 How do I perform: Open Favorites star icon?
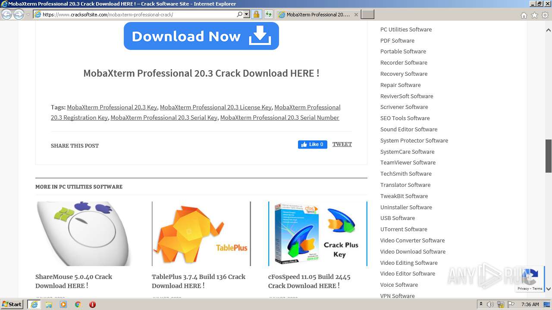534,15
